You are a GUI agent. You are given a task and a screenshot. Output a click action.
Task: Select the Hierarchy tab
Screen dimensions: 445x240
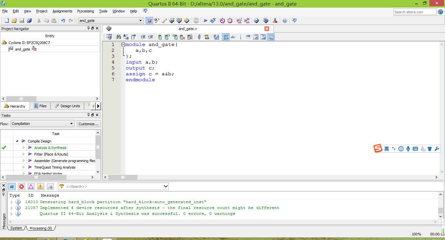coord(15,106)
